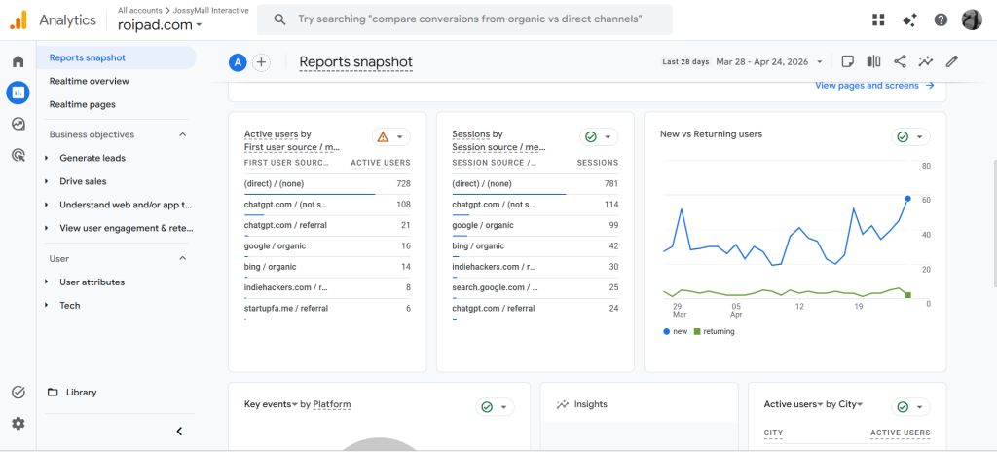Expand Understand web and/or app traffic item

[x=47, y=205]
